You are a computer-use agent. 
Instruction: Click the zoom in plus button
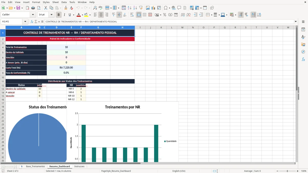click(x=297, y=171)
